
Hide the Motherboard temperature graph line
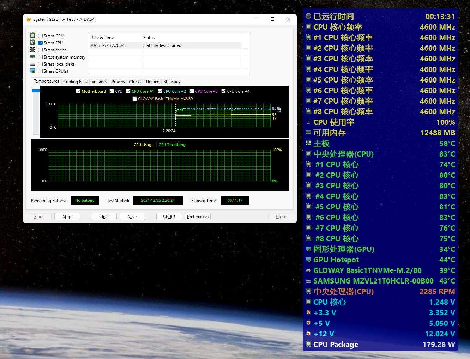[x=78, y=91]
